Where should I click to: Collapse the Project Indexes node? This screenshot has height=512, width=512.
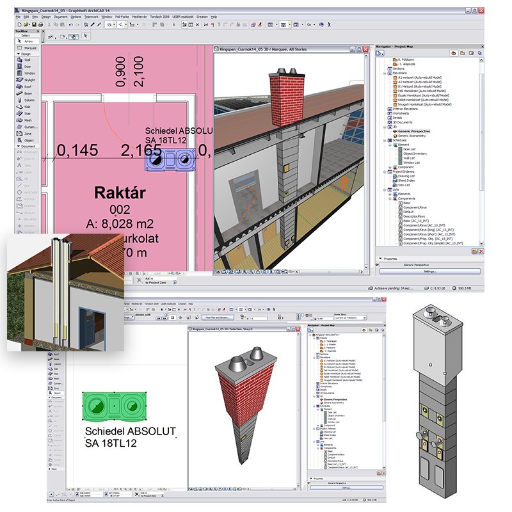pos(385,172)
